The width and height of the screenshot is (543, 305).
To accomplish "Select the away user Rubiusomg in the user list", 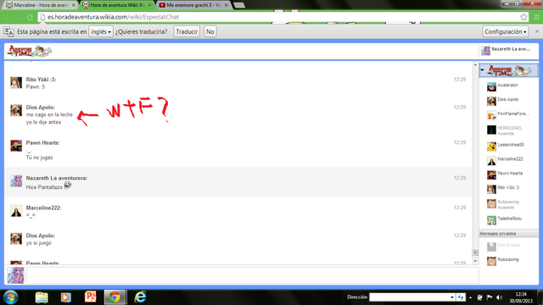I will click(508, 204).
